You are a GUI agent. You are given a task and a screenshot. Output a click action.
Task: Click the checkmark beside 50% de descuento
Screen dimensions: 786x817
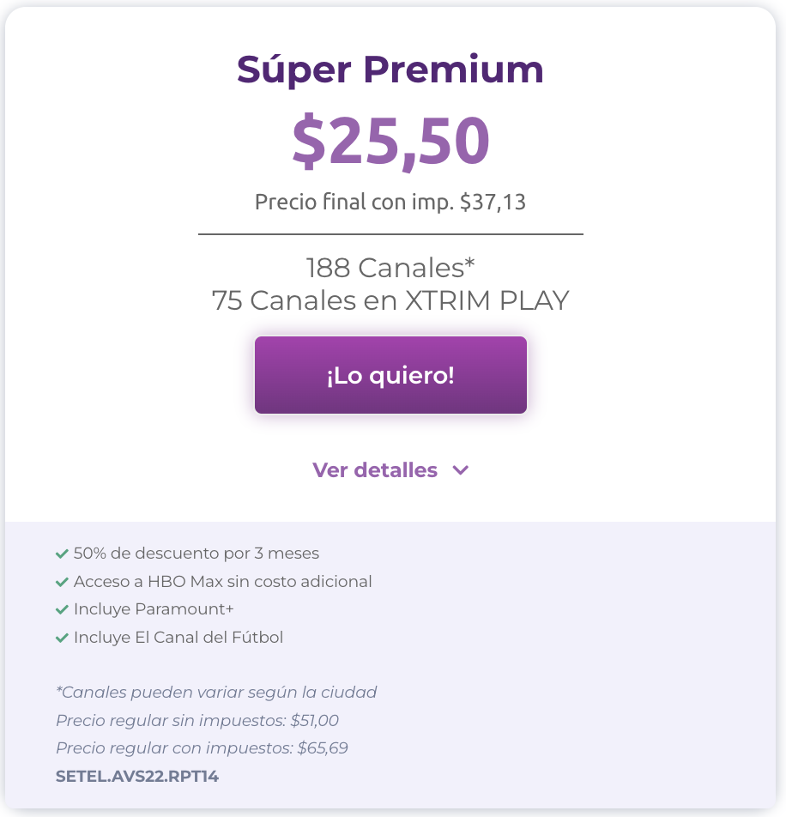pos(62,554)
